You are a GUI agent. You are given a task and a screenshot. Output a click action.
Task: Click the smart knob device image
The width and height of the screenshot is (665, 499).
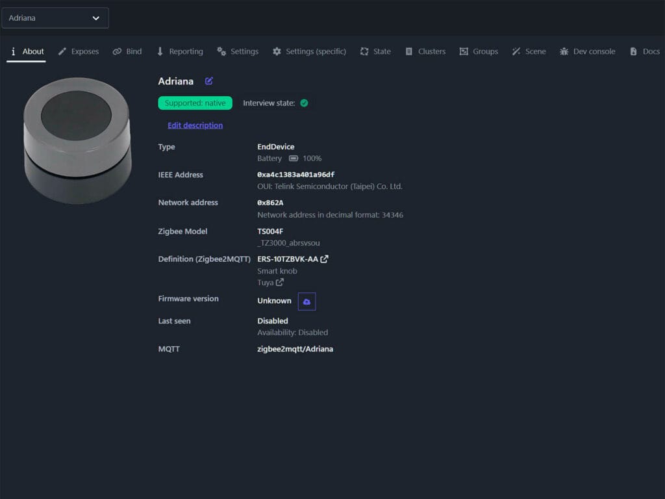click(x=77, y=141)
